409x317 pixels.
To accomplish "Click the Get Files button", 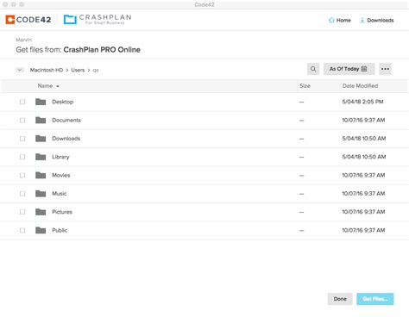I will point(375,299).
